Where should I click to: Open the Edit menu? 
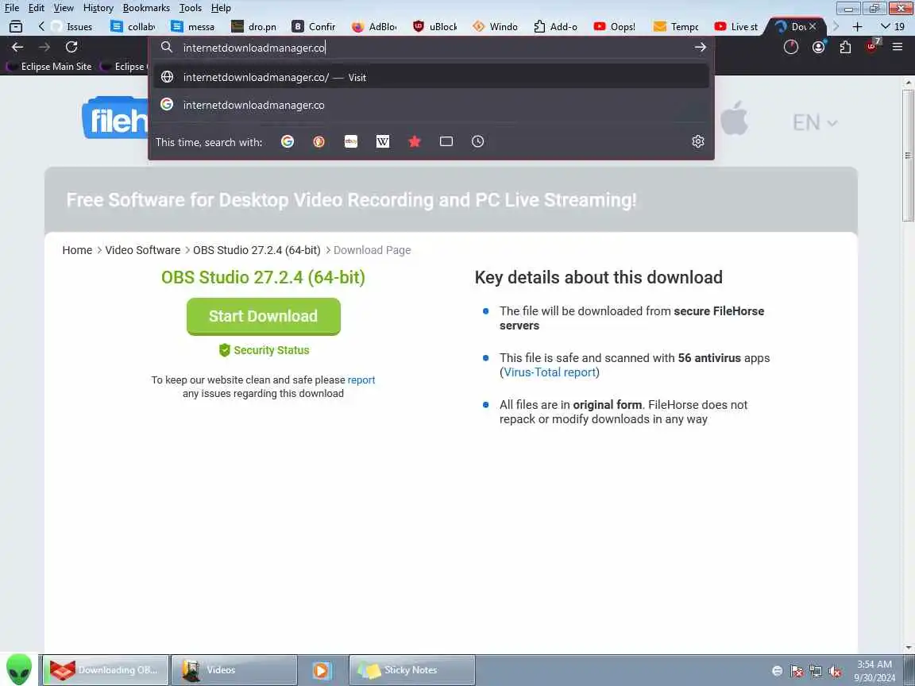[x=37, y=8]
